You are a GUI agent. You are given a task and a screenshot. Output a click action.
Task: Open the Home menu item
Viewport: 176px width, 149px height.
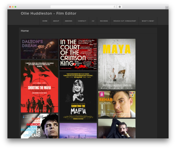pos(45,21)
